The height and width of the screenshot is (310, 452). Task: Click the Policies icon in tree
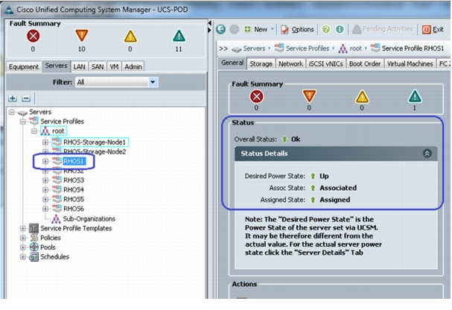(x=34, y=238)
